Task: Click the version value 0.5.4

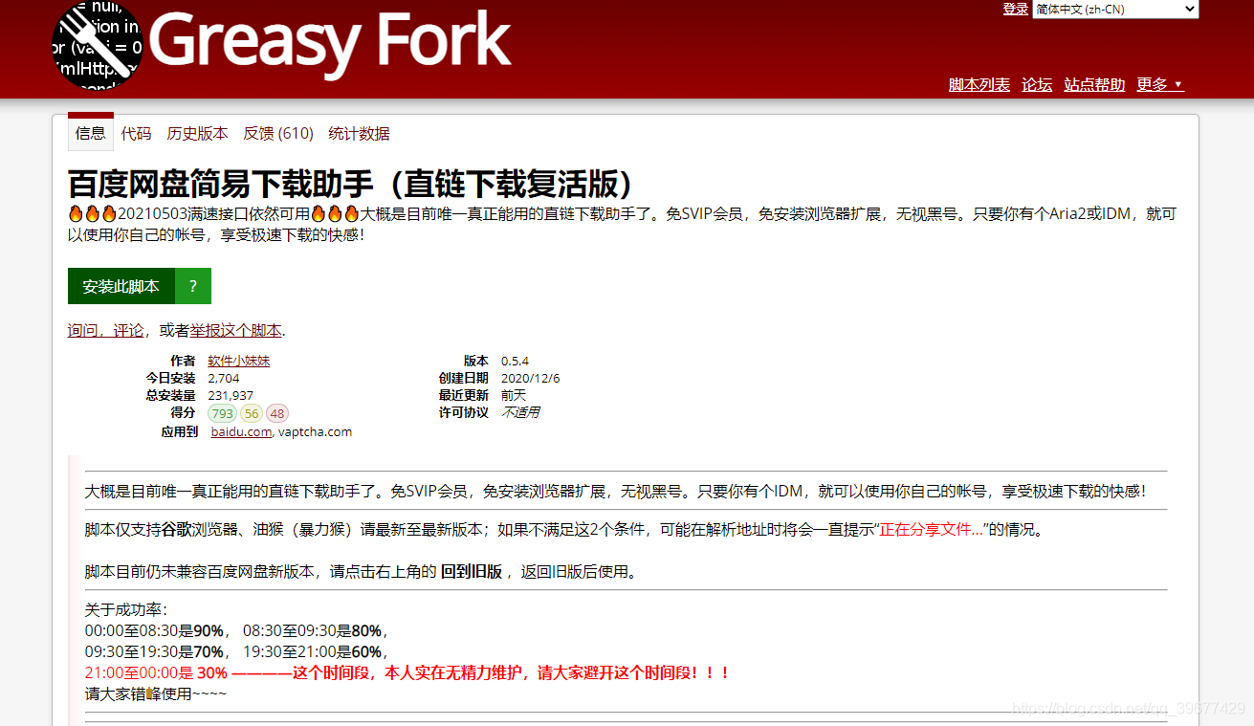Action: click(515, 361)
